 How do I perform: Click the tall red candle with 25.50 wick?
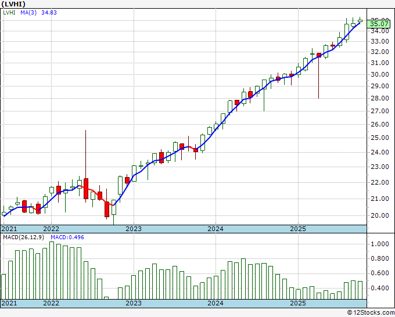pos(86,189)
